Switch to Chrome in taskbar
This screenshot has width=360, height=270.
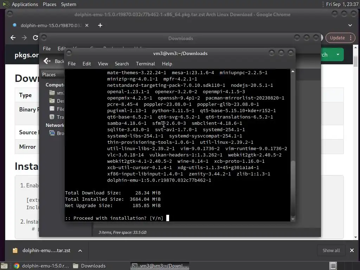pyautogui.click(x=41, y=266)
